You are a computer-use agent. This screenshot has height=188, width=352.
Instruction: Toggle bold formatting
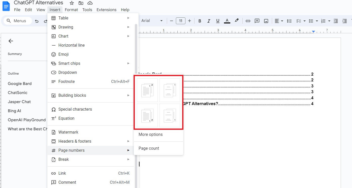tap(200, 21)
